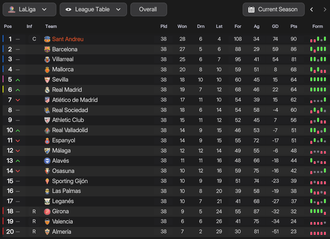Sort table by GD column header
The image size is (330, 239).
(275, 26)
